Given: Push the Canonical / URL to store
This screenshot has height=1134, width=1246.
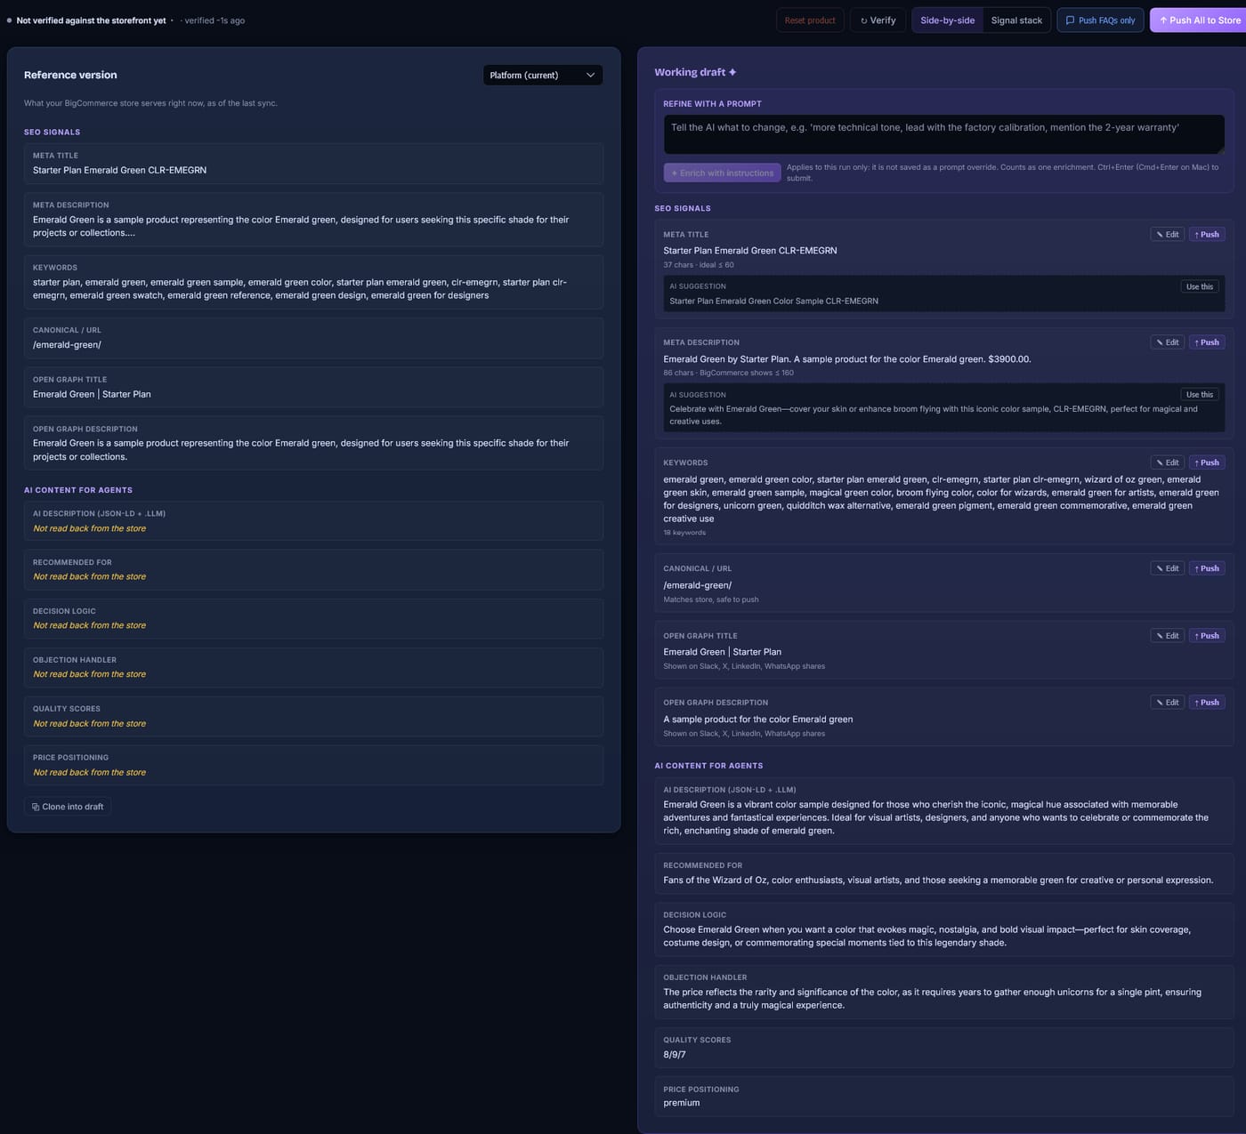Looking at the screenshot, I should click(1207, 568).
